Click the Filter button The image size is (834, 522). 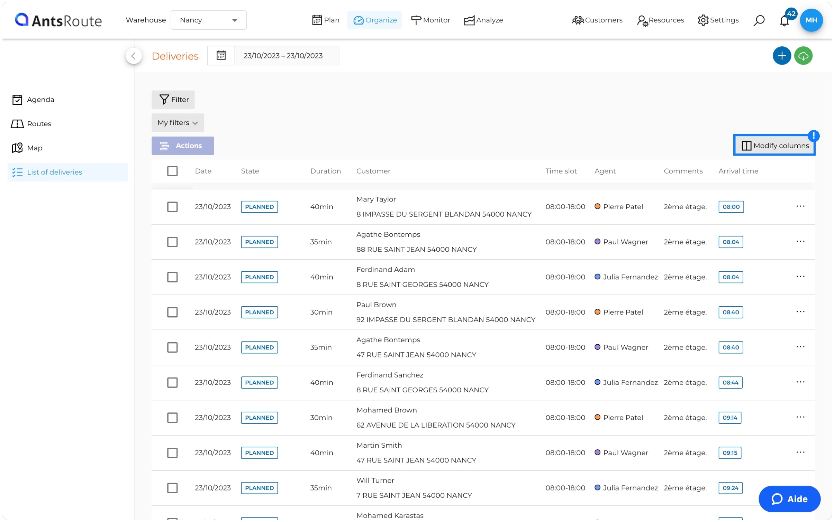[173, 100]
